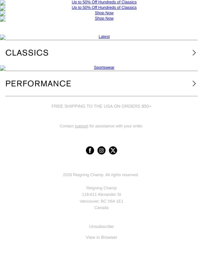This screenshot has height=271, width=203.
Task: Open the PERFORMANCE category heading
Action: (38, 84)
